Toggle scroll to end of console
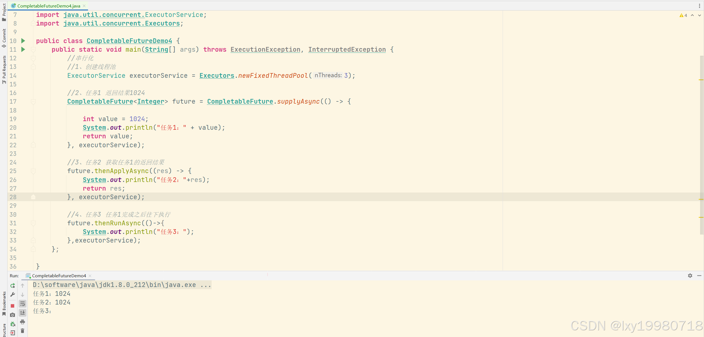Image resolution: width=704 pixels, height=337 pixels. pyautogui.click(x=22, y=313)
